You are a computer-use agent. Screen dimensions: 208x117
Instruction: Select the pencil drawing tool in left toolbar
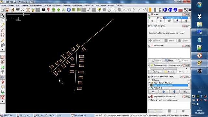point(3,40)
